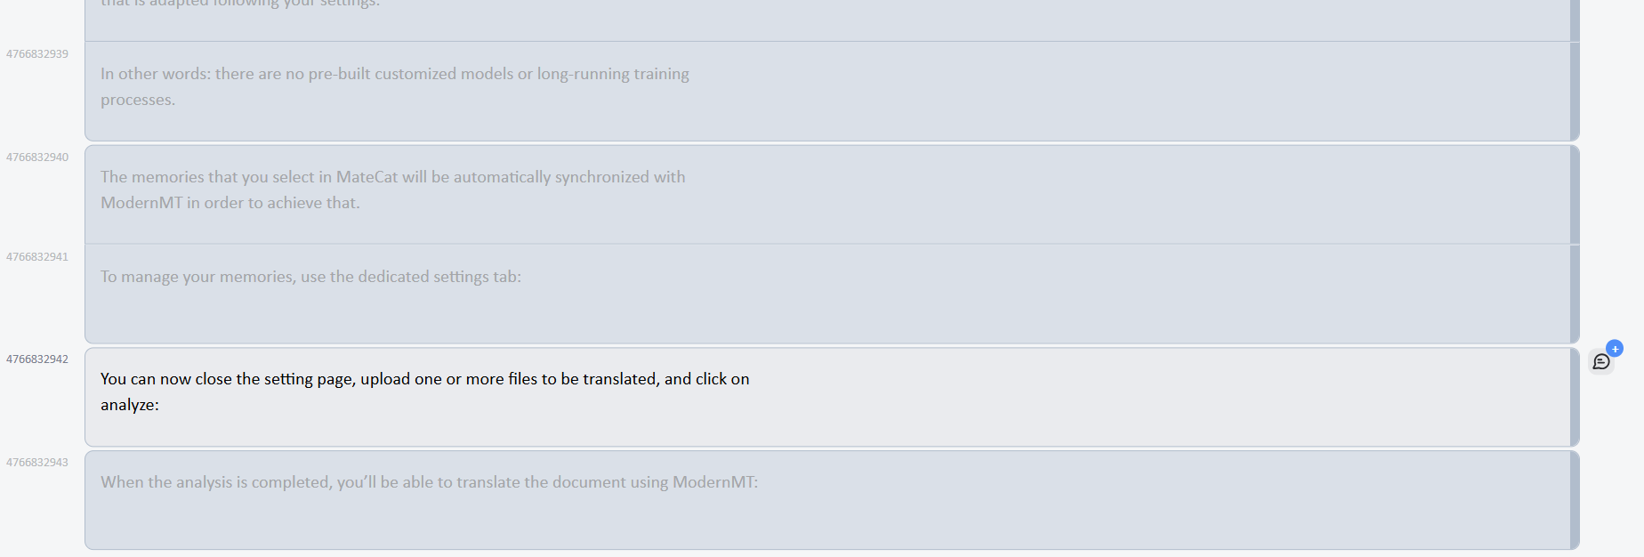Click segment number 4766832940
1644x557 pixels.
pos(37,157)
